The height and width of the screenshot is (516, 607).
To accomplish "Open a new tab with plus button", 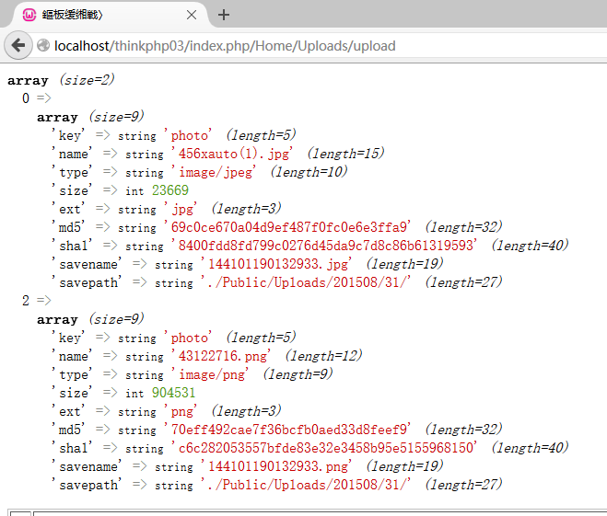I will [x=224, y=15].
